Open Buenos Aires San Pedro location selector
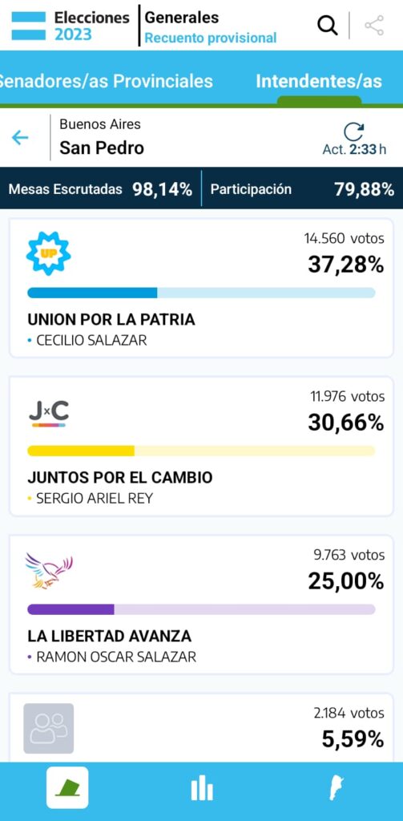 click(x=102, y=137)
